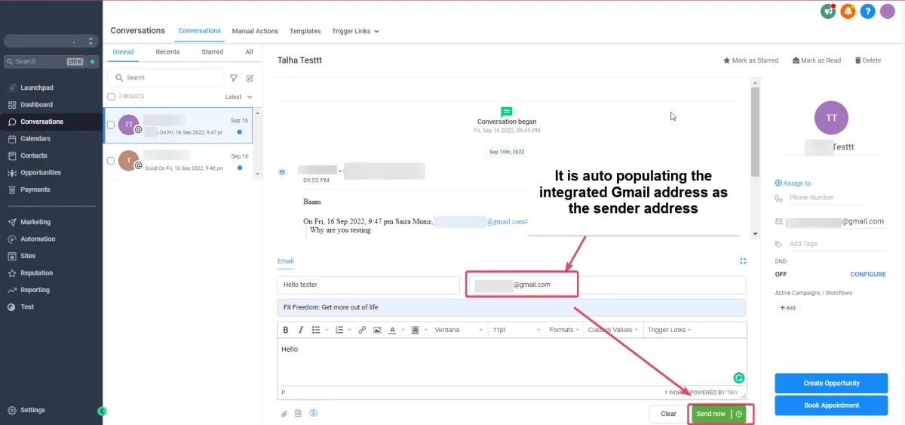Viewport: 905px width, 425px height.
Task: Check the select-all checkbox beside 2 Results
Action: (112, 97)
